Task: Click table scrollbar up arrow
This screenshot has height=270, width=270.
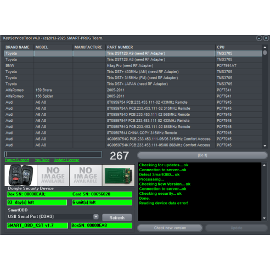Action: pos(265,47)
